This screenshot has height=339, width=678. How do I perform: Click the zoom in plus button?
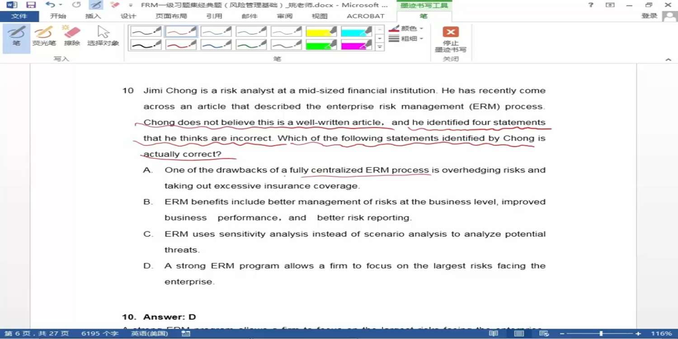638,334
